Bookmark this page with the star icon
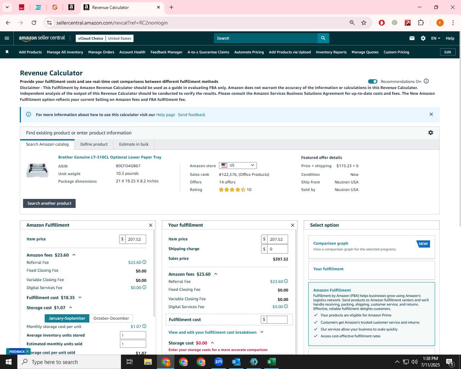The height and width of the screenshot is (369, 461). (x=364, y=23)
